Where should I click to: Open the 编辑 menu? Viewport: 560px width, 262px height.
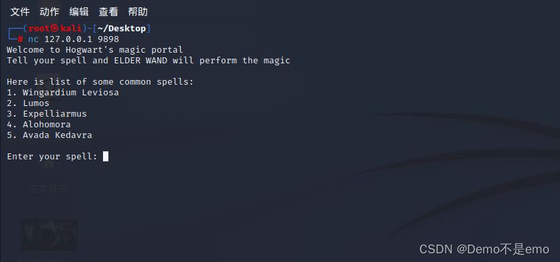(x=79, y=12)
